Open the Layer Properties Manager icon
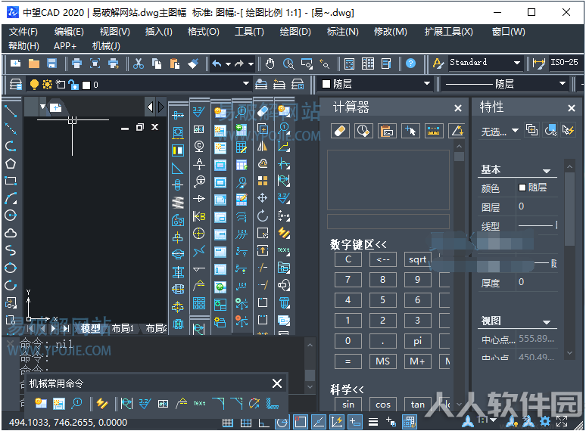Screen dimensions: 586x431 click(16, 85)
